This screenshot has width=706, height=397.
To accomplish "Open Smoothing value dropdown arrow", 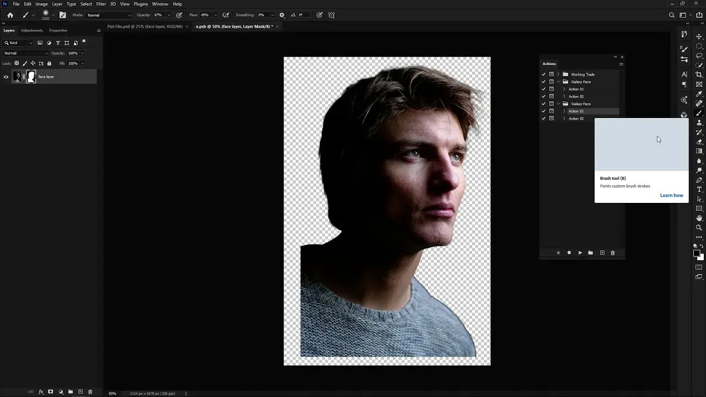I will [x=271, y=15].
